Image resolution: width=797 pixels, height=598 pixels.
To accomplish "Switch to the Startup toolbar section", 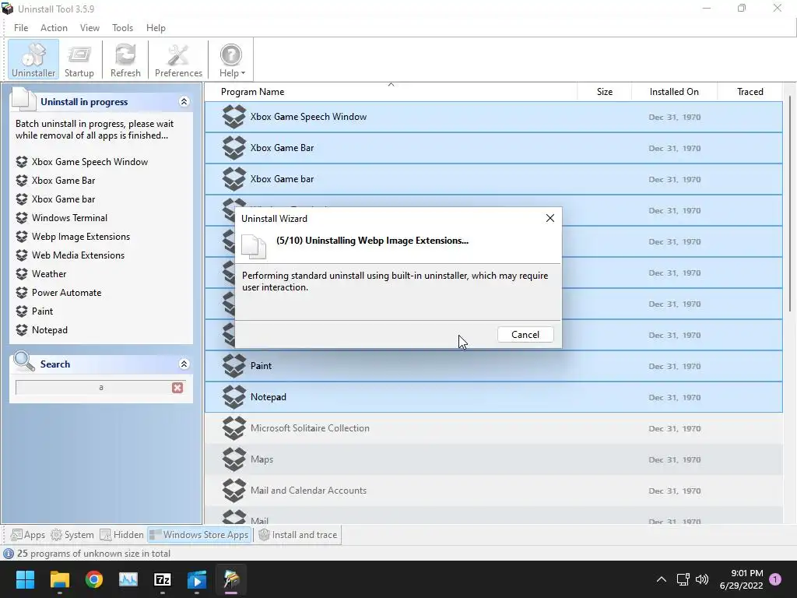I will point(79,60).
